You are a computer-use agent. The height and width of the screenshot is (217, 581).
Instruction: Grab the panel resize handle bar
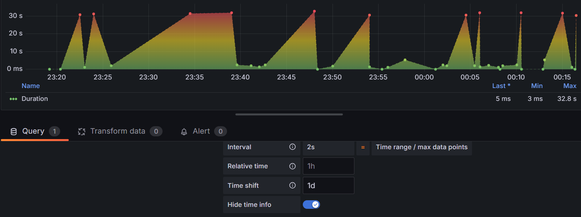click(x=289, y=115)
